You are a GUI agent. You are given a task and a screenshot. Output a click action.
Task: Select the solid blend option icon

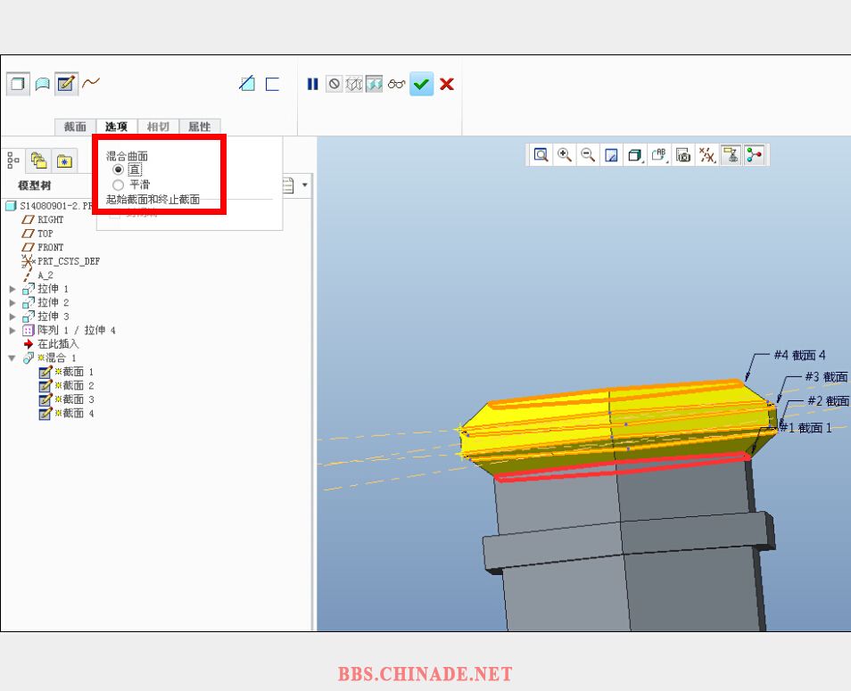(18, 84)
